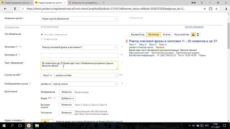Image resolution: width=230 pixels, height=129 pixels.
Task: Clear the Заголовок 1 field with X
Action: (116, 47)
